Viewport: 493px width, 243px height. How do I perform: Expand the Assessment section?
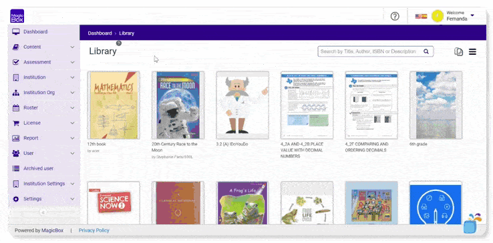point(43,62)
